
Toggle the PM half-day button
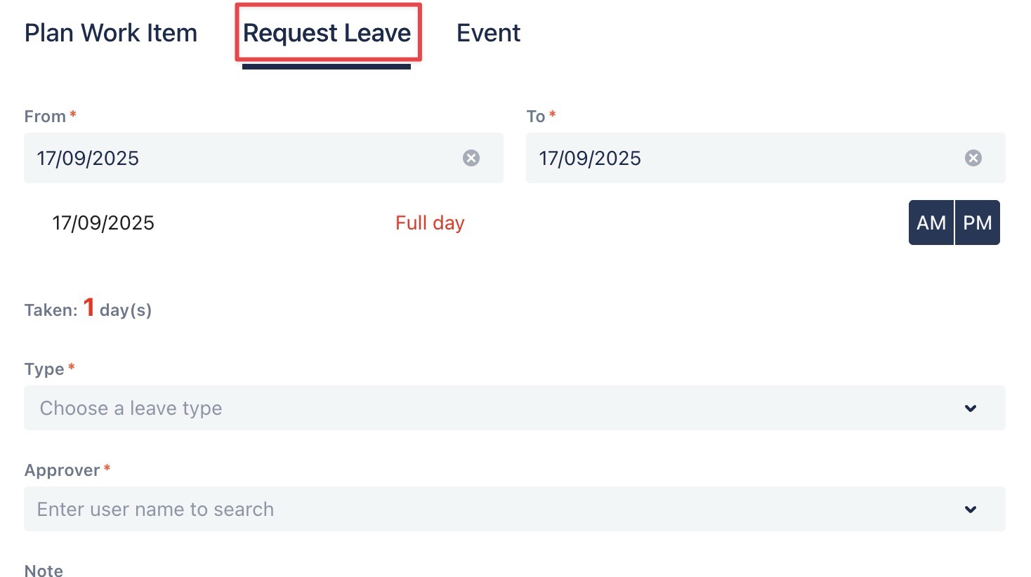(977, 223)
